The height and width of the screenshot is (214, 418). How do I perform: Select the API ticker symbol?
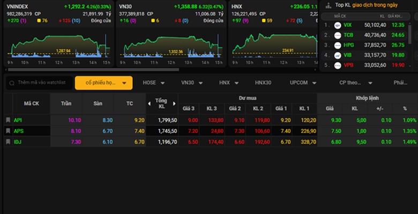pos(18,120)
